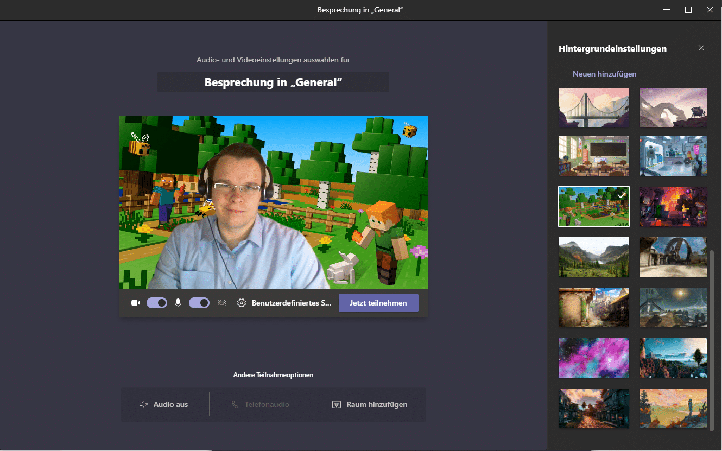Select the blue sci-fi lab background thumbnail
722x451 pixels.
pyautogui.click(x=674, y=156)
